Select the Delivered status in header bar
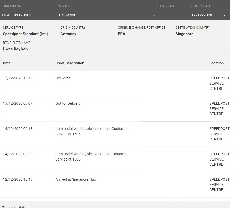 (67, 15)
